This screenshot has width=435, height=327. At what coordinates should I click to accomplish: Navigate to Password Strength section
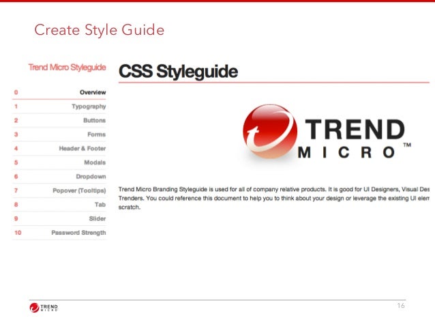pyautogui.click(x=59, y=233)
